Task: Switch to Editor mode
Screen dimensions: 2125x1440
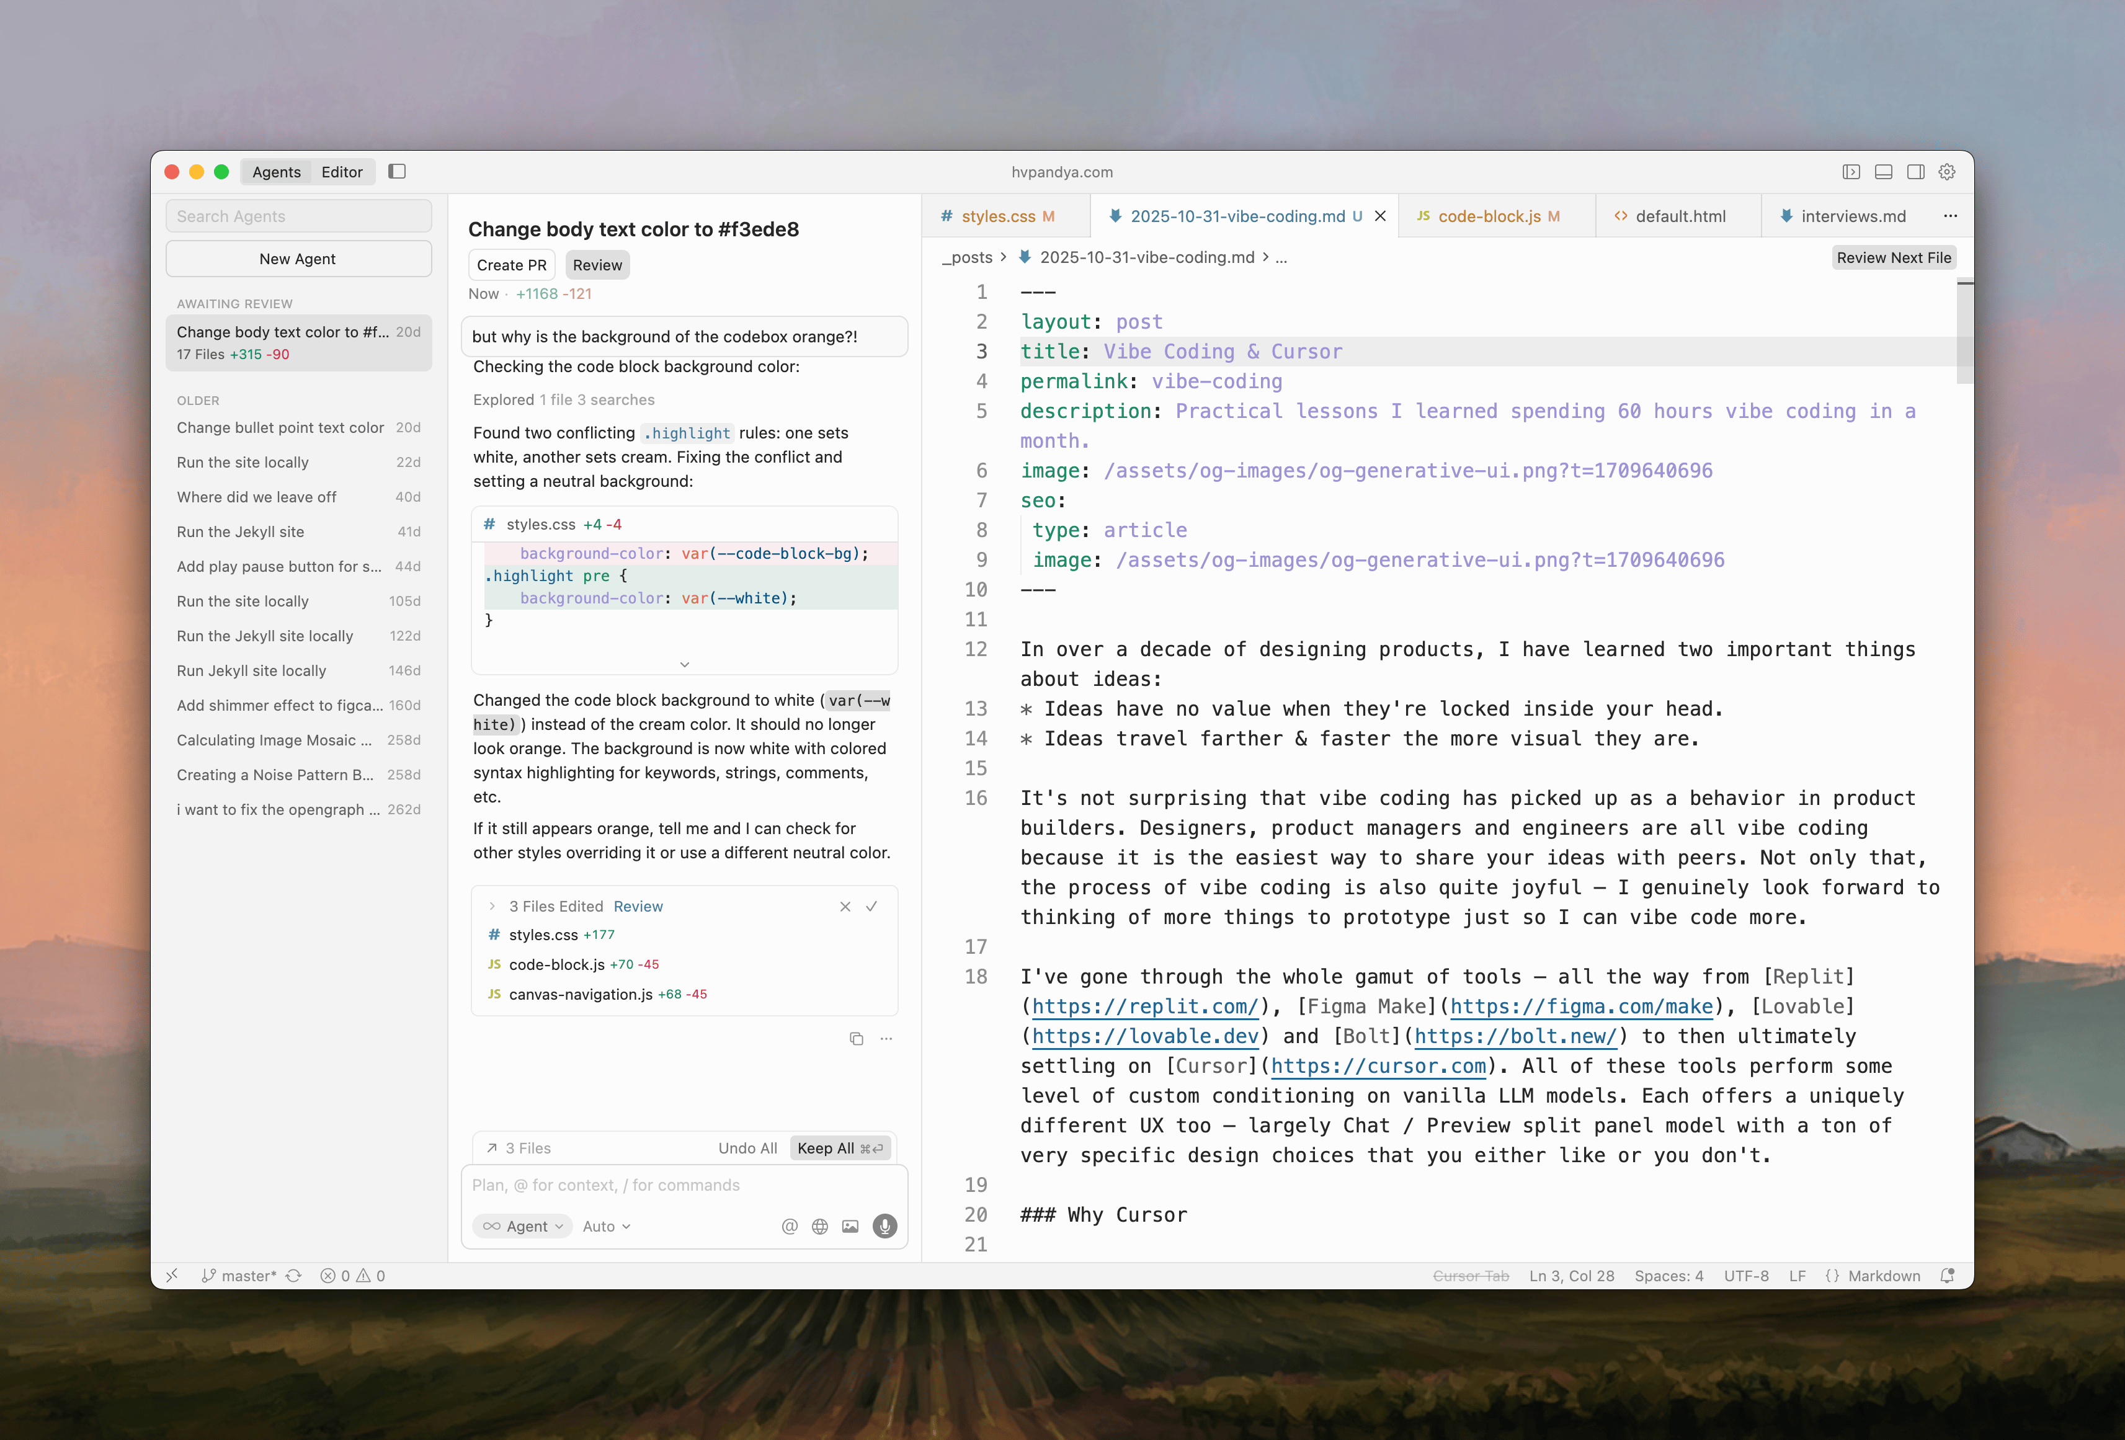Action: (342, 172)
